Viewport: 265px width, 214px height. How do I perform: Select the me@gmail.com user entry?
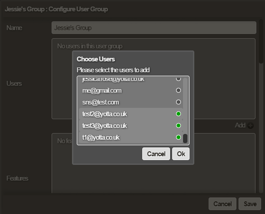pos(102,90)
